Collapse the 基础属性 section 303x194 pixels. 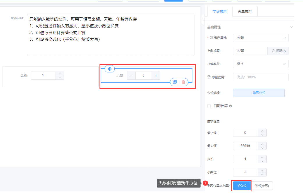pos(292,27)
